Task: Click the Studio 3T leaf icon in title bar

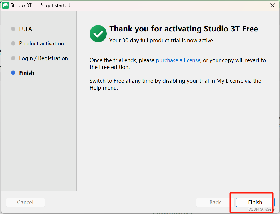Action: 6,5
